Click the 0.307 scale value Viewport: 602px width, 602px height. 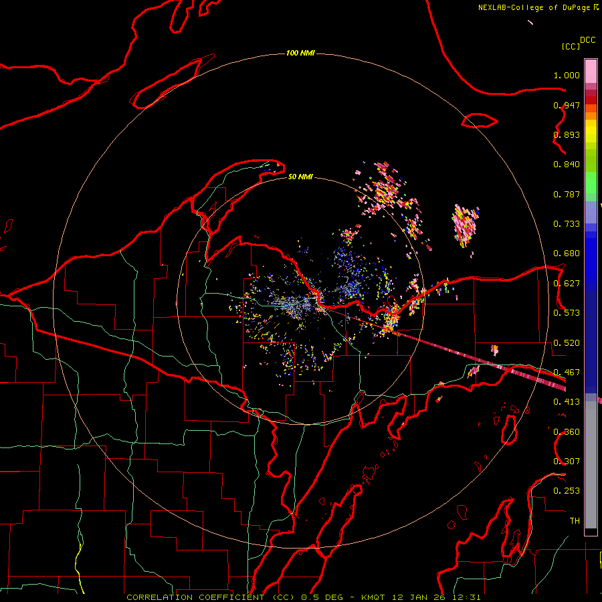coord(567,462)
